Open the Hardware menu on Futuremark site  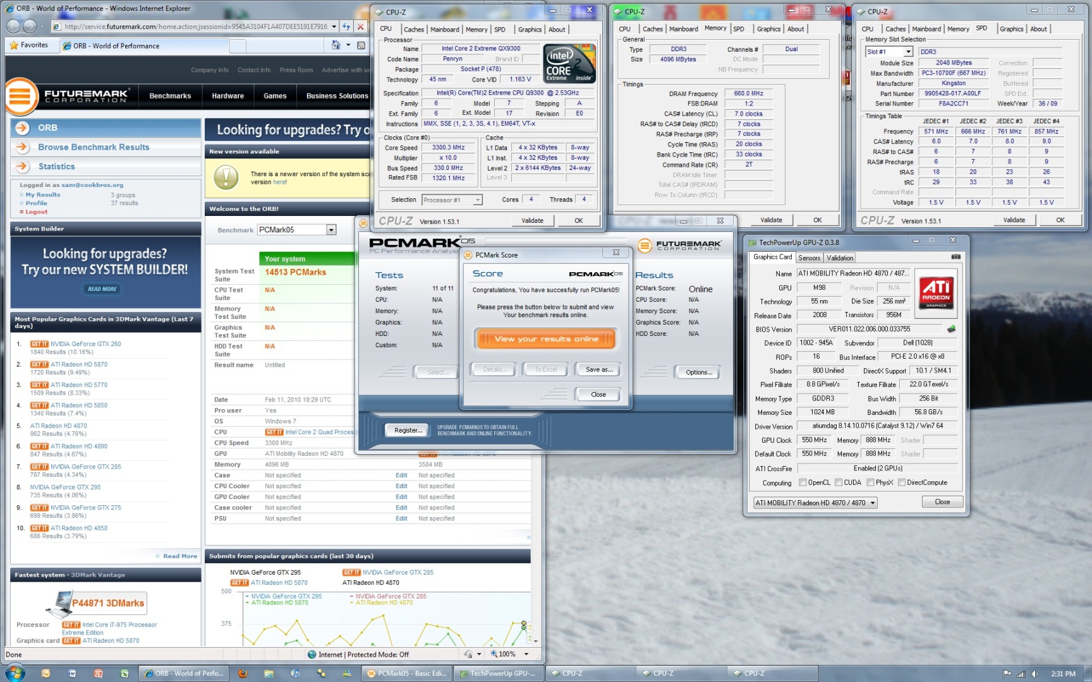tap(227, 96)
